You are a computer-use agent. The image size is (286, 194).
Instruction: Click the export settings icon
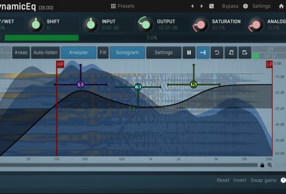pos(245,53)
